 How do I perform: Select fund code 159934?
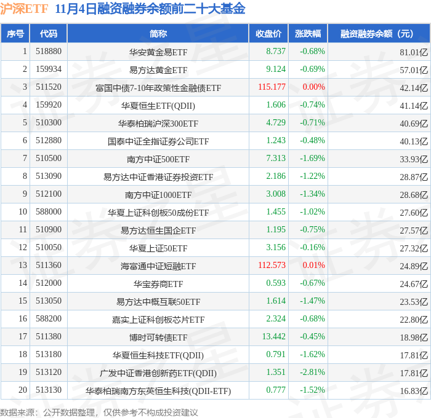[49, 69]
